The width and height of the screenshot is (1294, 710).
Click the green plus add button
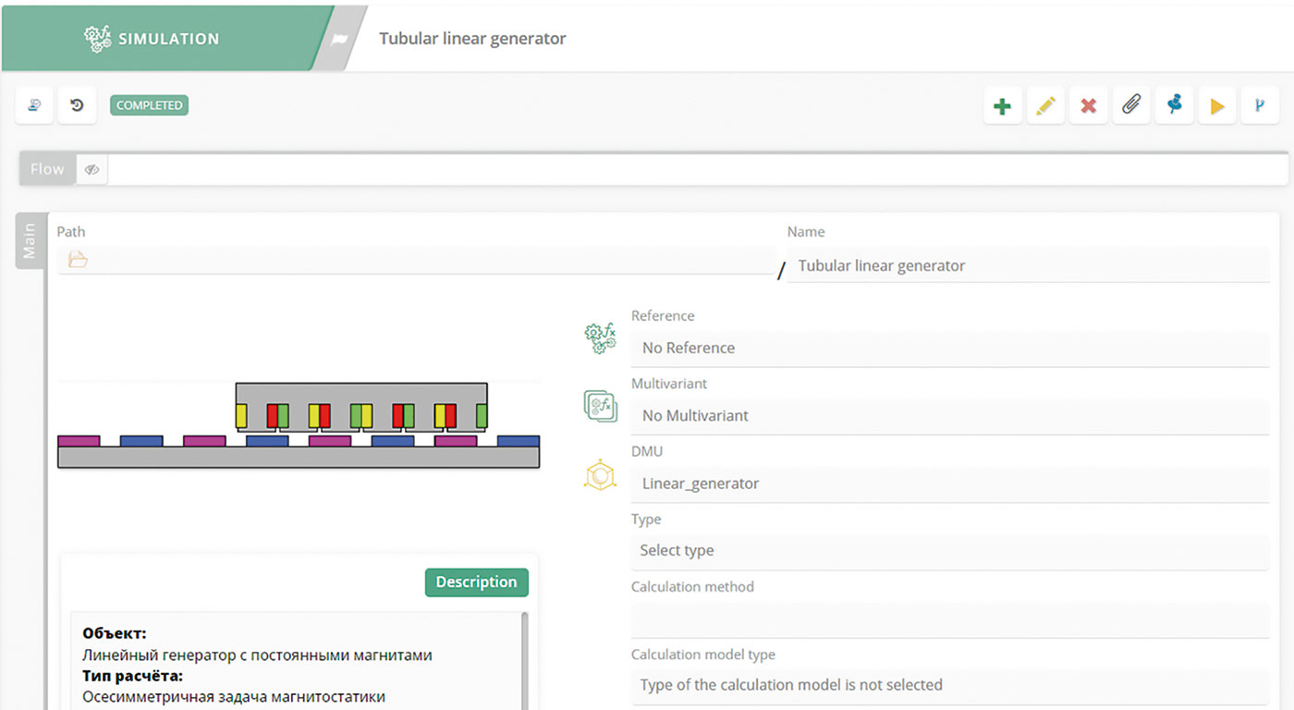(x=1002, y=106)
